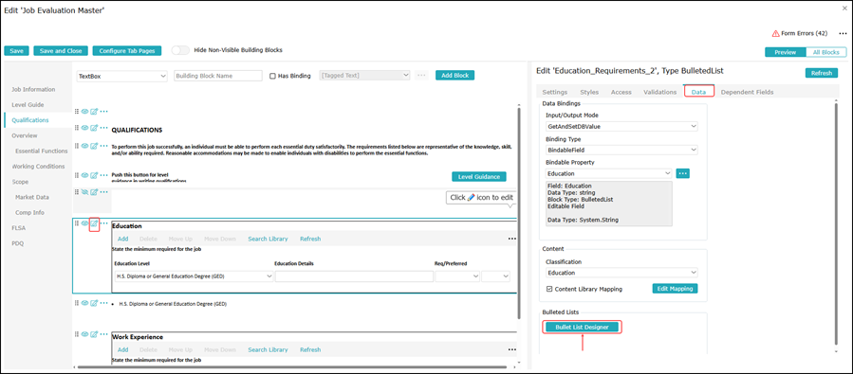
Task: Click the Add Block button
Action: pyautogui.click(x=454, y=76)
